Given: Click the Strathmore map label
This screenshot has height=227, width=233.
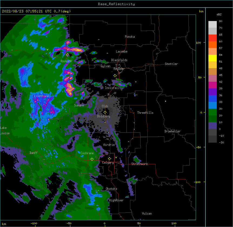Looking at the screenshot, I should click(x=139, y=164).
